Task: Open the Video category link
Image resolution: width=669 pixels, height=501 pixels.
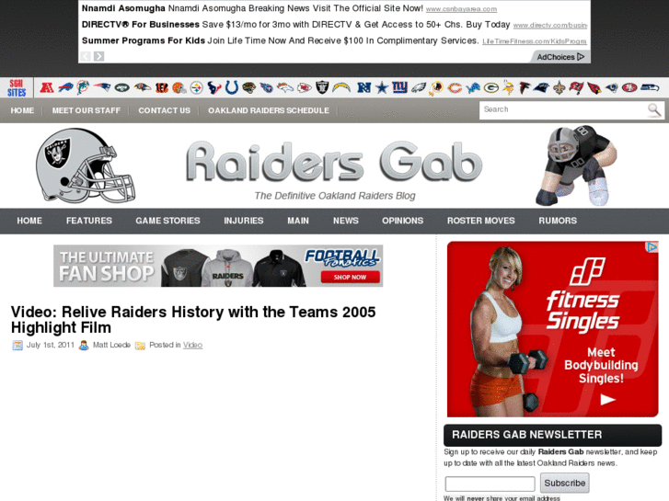Action: pyautogui.click(x=193, y=345)
